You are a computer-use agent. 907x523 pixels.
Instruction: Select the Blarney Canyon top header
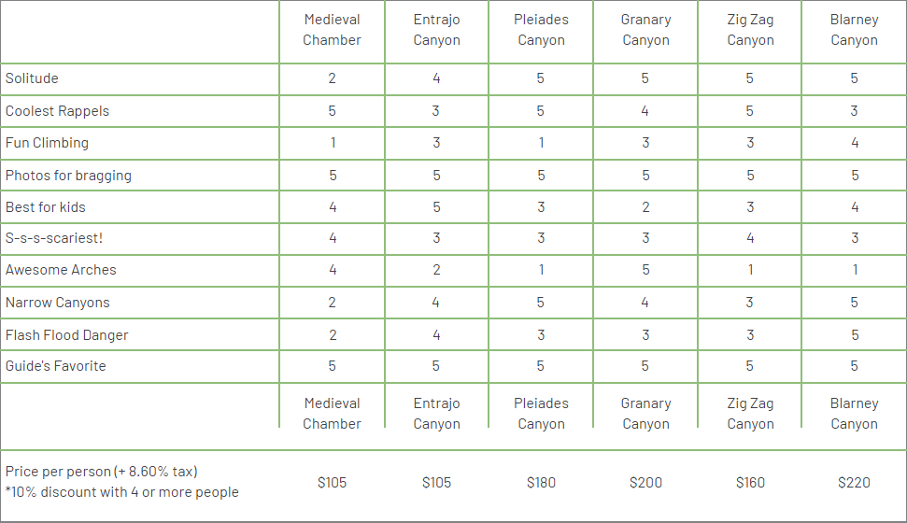tap(855, 30)
